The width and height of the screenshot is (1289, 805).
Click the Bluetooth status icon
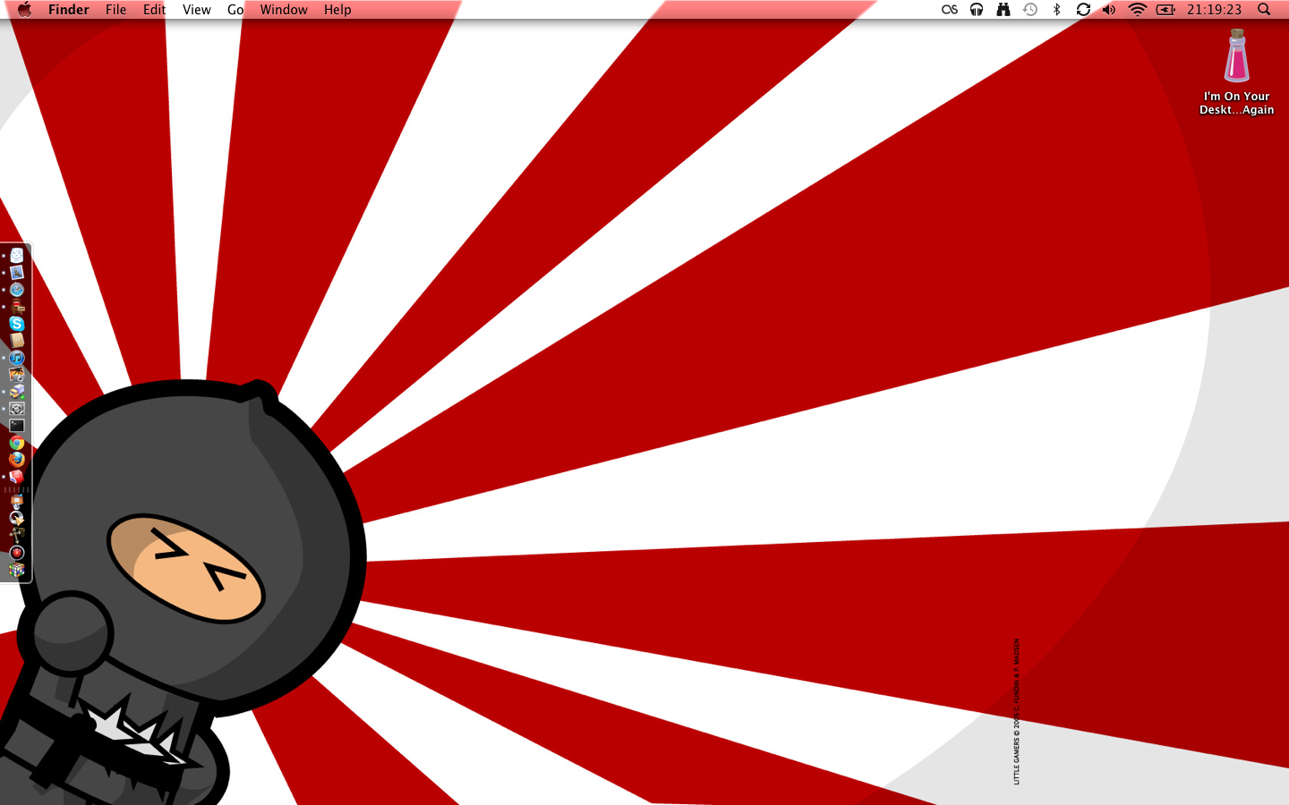(x=1056, y=10)
